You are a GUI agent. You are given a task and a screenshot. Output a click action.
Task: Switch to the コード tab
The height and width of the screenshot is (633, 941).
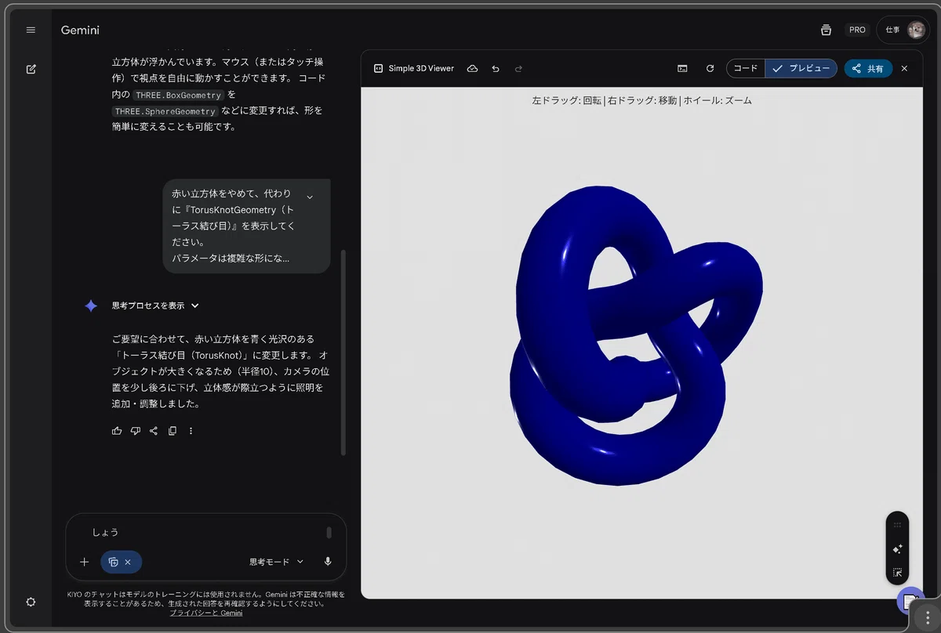746,68
